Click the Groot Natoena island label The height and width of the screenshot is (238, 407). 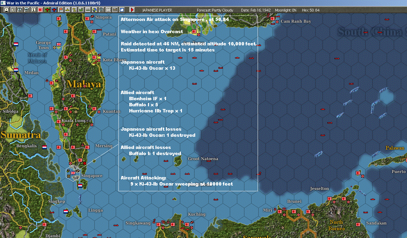click(203, 159)
